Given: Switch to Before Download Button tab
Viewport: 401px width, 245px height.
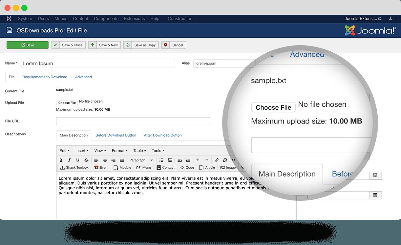Looking at the screenshot, I should pyautogui.click(x=116, y=135).
